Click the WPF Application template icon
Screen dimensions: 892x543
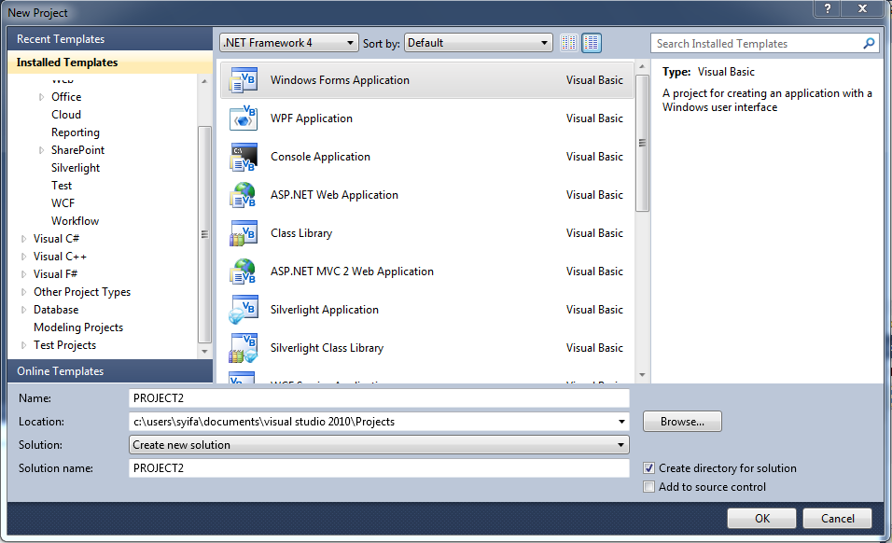click(244, 118)
